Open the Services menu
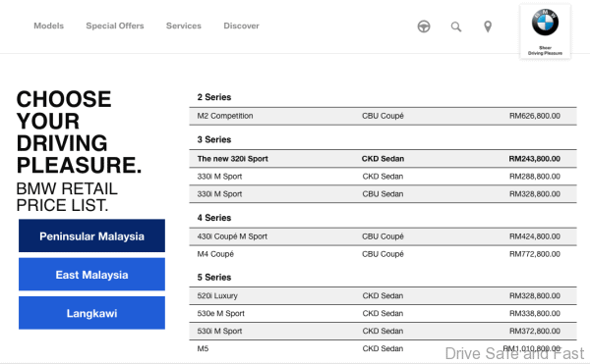 184,26
